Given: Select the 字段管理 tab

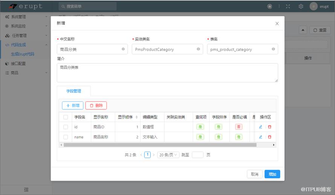Looking at the screenshot, I should [x=74, y=91].
